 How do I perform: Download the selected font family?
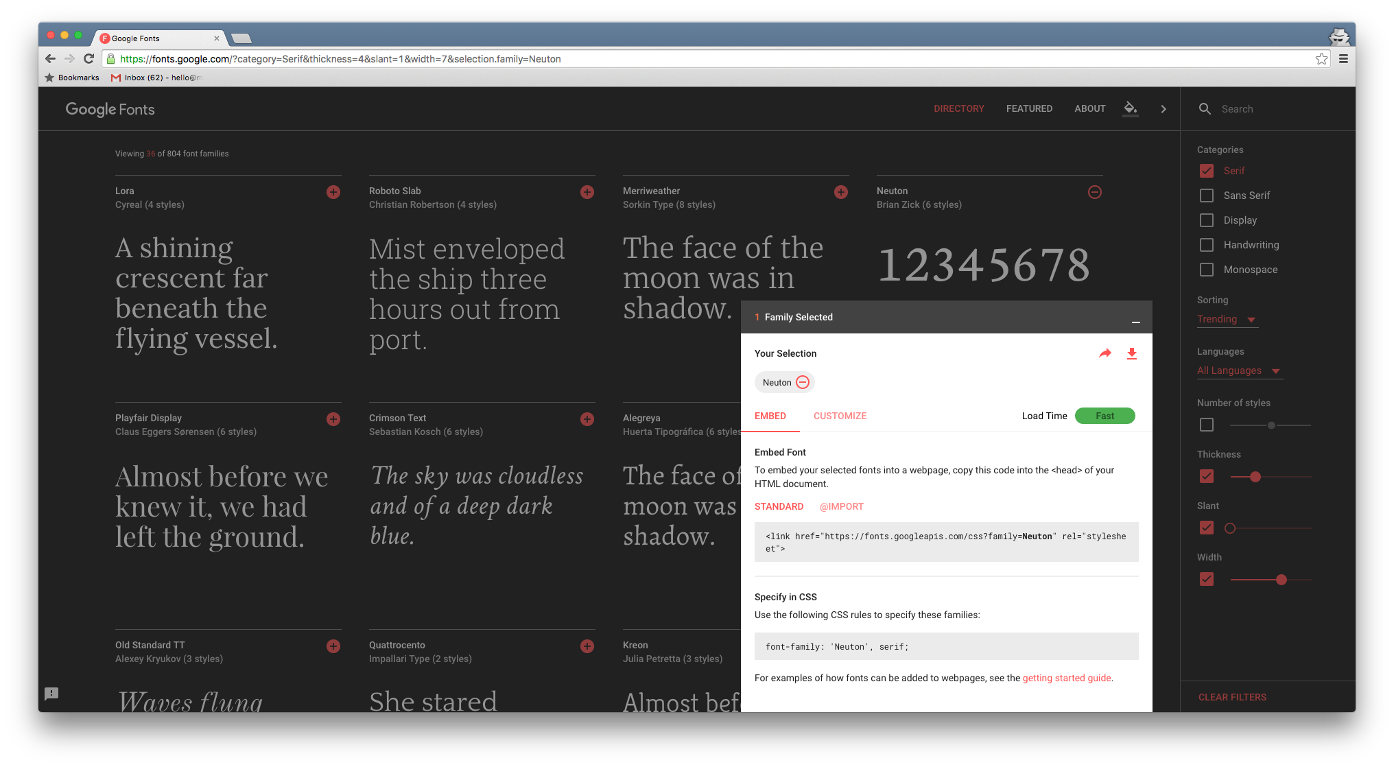click(x=1132, y=353)
